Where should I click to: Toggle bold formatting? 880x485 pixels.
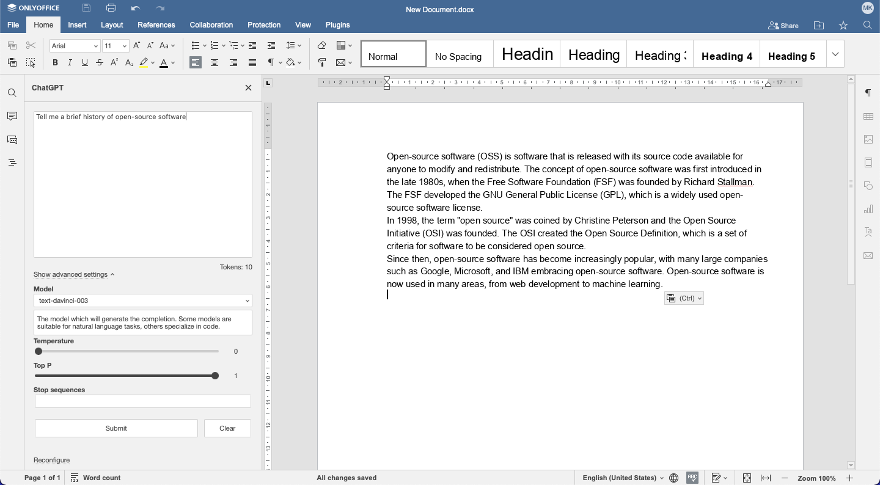[55, 62]
